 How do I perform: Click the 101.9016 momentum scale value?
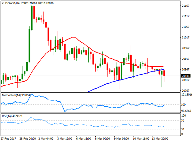(x=187, y=95)
